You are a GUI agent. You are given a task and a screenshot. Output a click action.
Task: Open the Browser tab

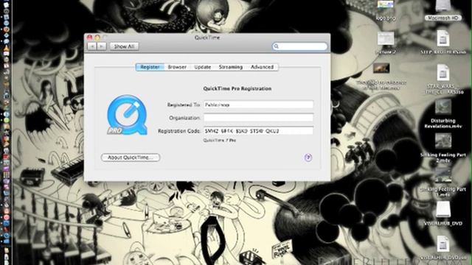click(177, 67)
